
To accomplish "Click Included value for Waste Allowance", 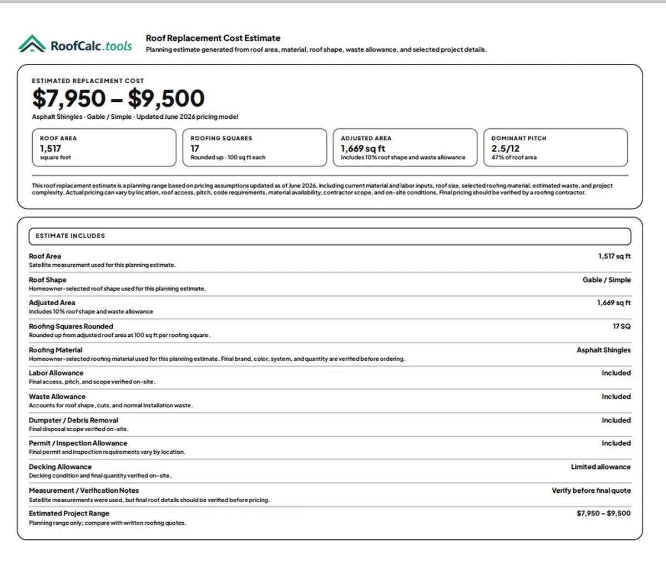I will (x=616, y=397).
